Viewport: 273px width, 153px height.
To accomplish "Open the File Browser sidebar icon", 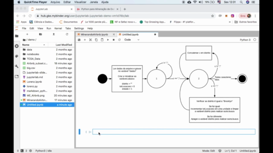I will [17, 36].
